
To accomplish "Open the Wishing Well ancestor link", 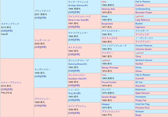I will tap(108, 9).
